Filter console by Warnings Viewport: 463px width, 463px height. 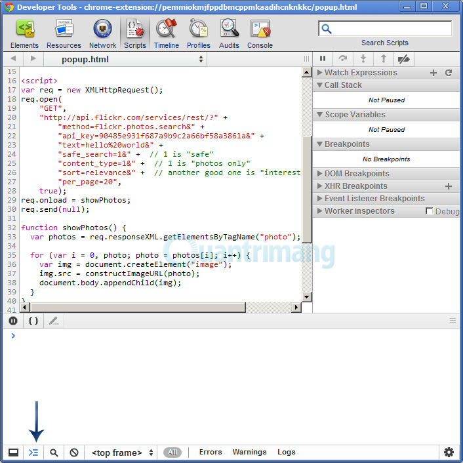tap(249, 452)
